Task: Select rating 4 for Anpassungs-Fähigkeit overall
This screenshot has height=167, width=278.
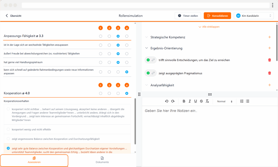Action: pos(127,36)
